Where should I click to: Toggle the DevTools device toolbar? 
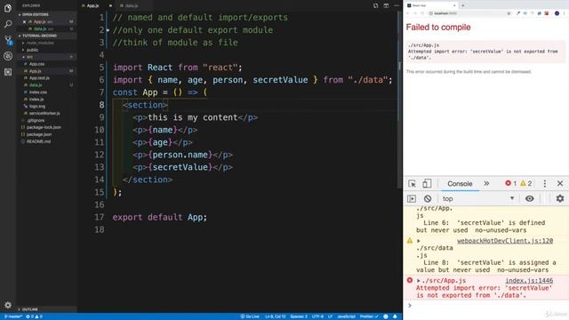(x=427, y=184)
